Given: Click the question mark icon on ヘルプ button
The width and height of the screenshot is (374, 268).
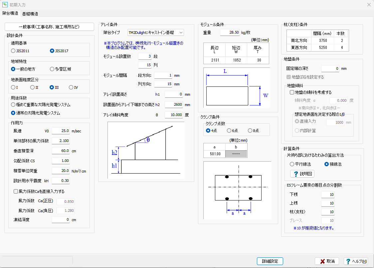Looking at the screenshot, I should pos(348,261).
